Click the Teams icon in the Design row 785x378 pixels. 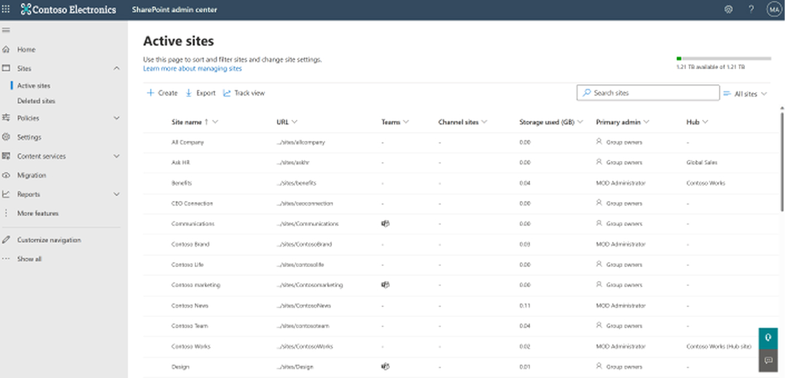click(x=385, y=367)
